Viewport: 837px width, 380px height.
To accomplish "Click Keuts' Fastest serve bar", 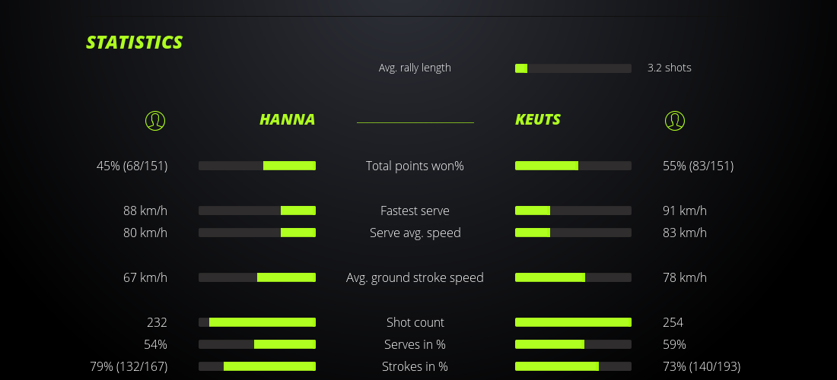I will (573, 211).
